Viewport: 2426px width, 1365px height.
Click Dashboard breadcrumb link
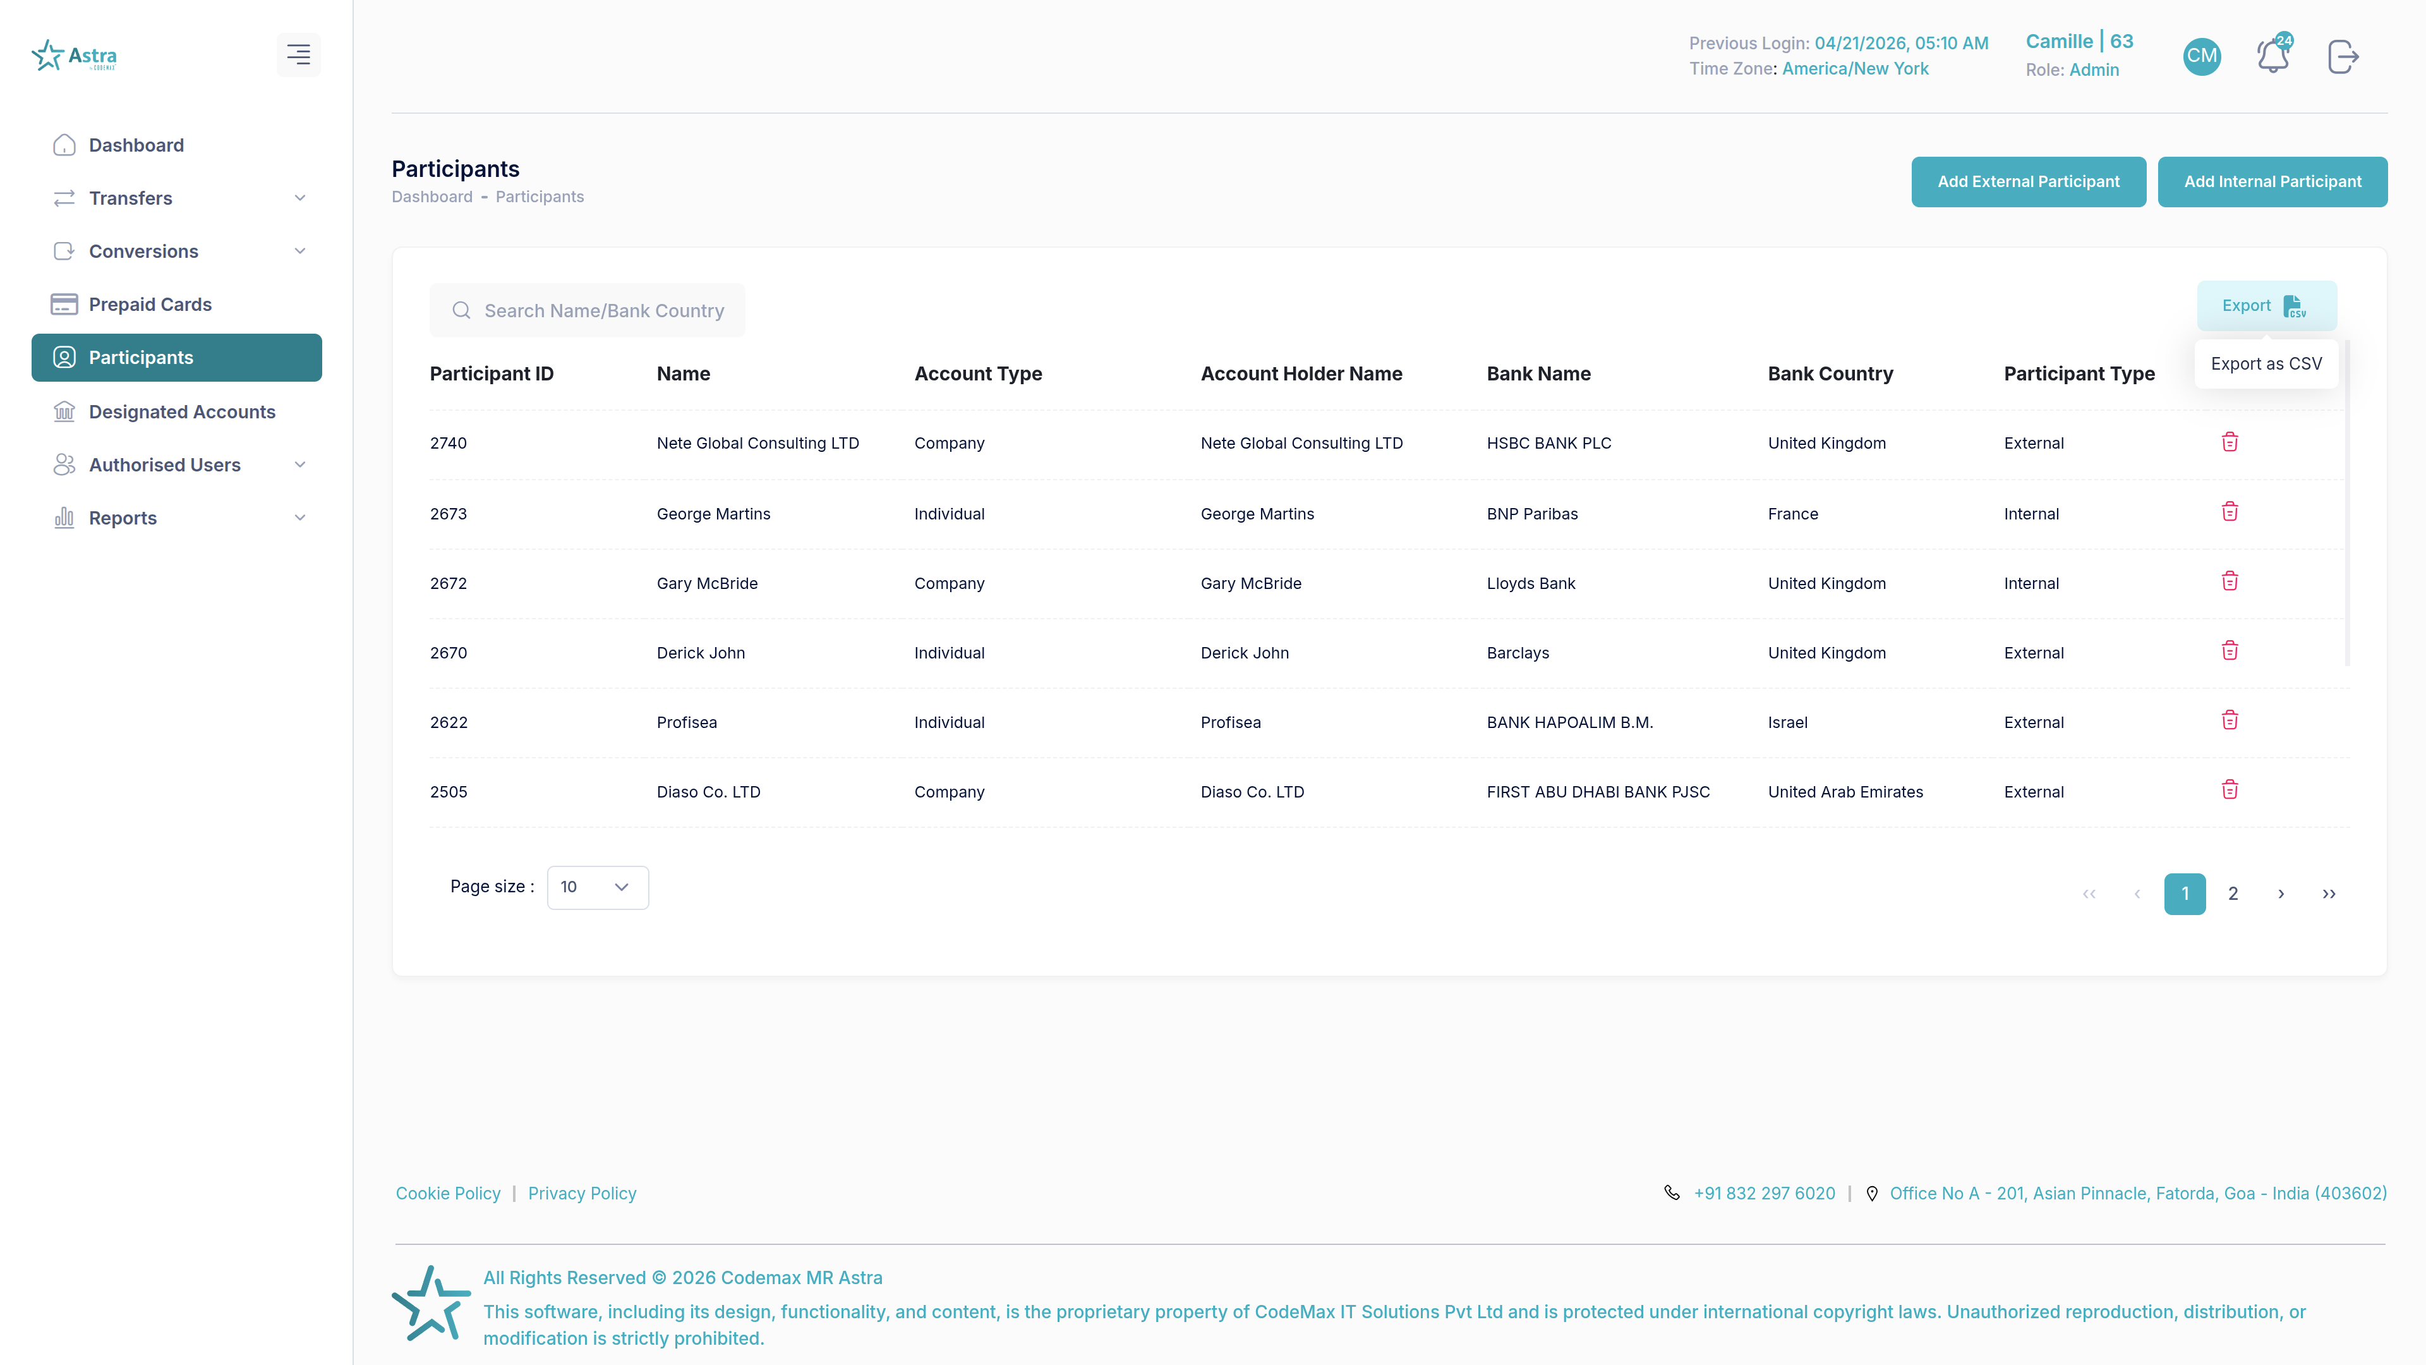pos(432,197)
